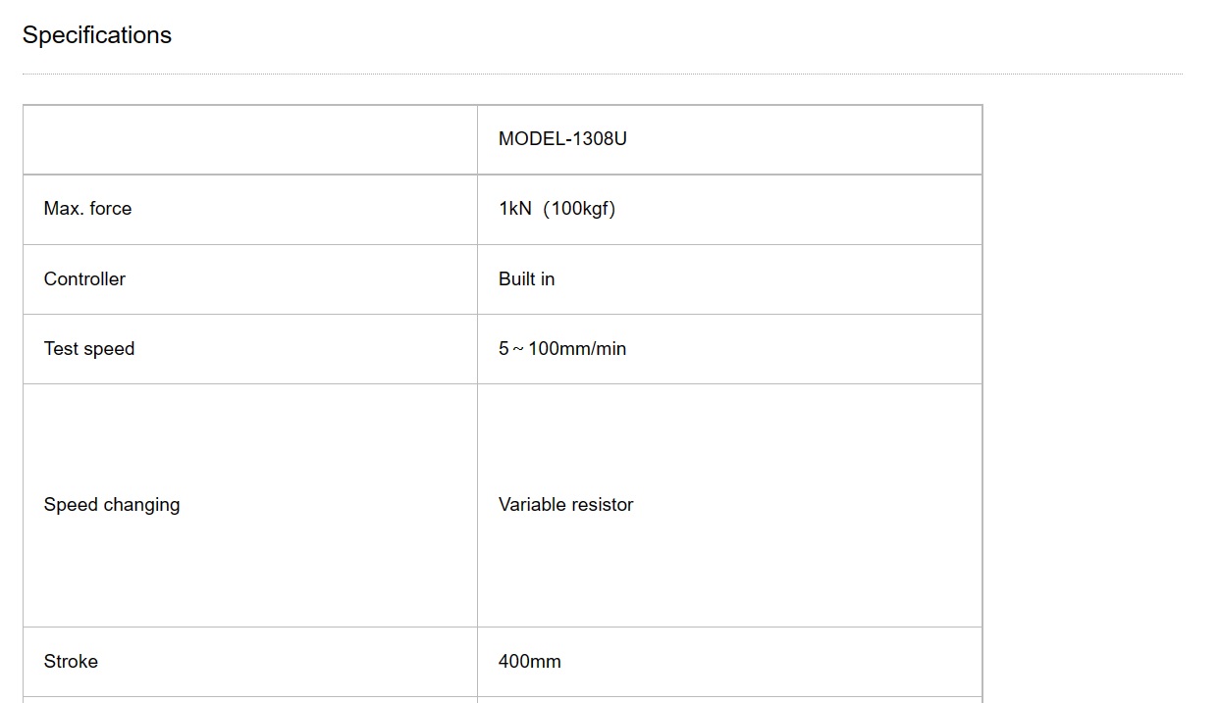Click the empty top-left table header cell

point(250,139)
